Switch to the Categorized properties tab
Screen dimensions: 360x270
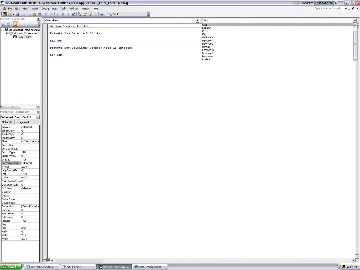pos(22,122)
